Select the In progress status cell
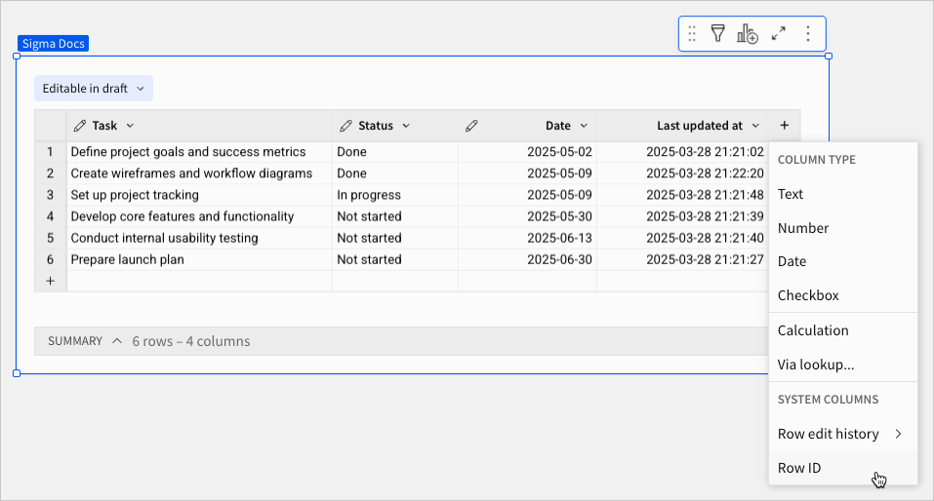Screen dimensions: 934x501 (x=369, y=195)
